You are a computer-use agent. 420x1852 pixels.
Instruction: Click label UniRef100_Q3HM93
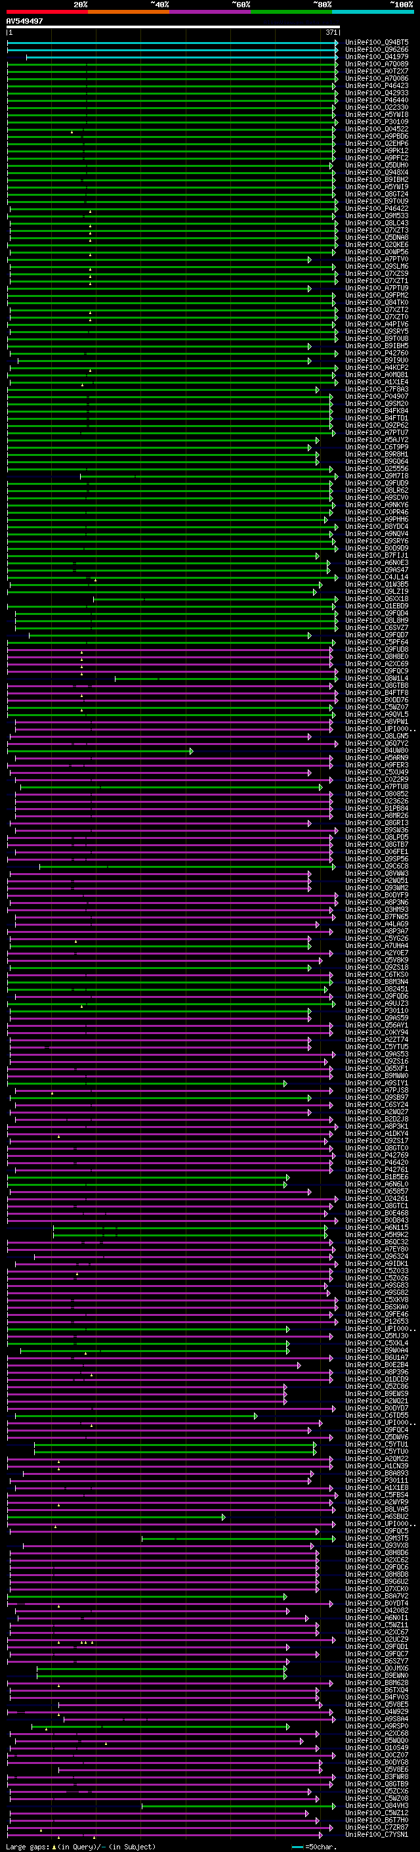coord(377,910)
